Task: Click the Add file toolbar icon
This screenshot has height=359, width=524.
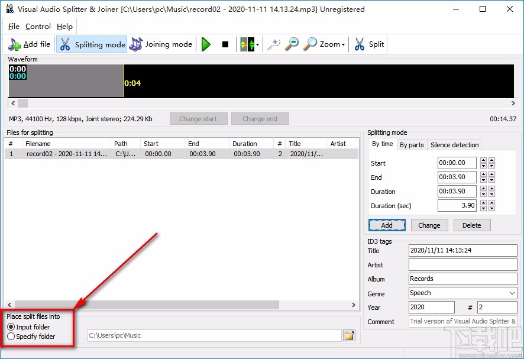Action: [x=14, y=44]
